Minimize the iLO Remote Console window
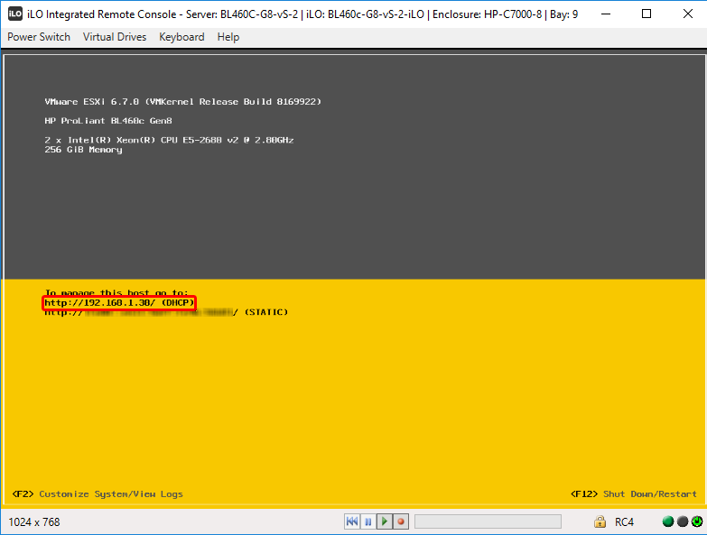Viewport: 707px width, 535px height. coord(606,14)
